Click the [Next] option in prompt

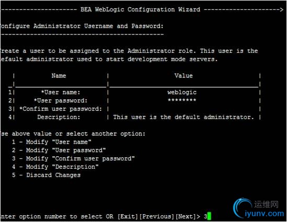(x=186, y=217)
